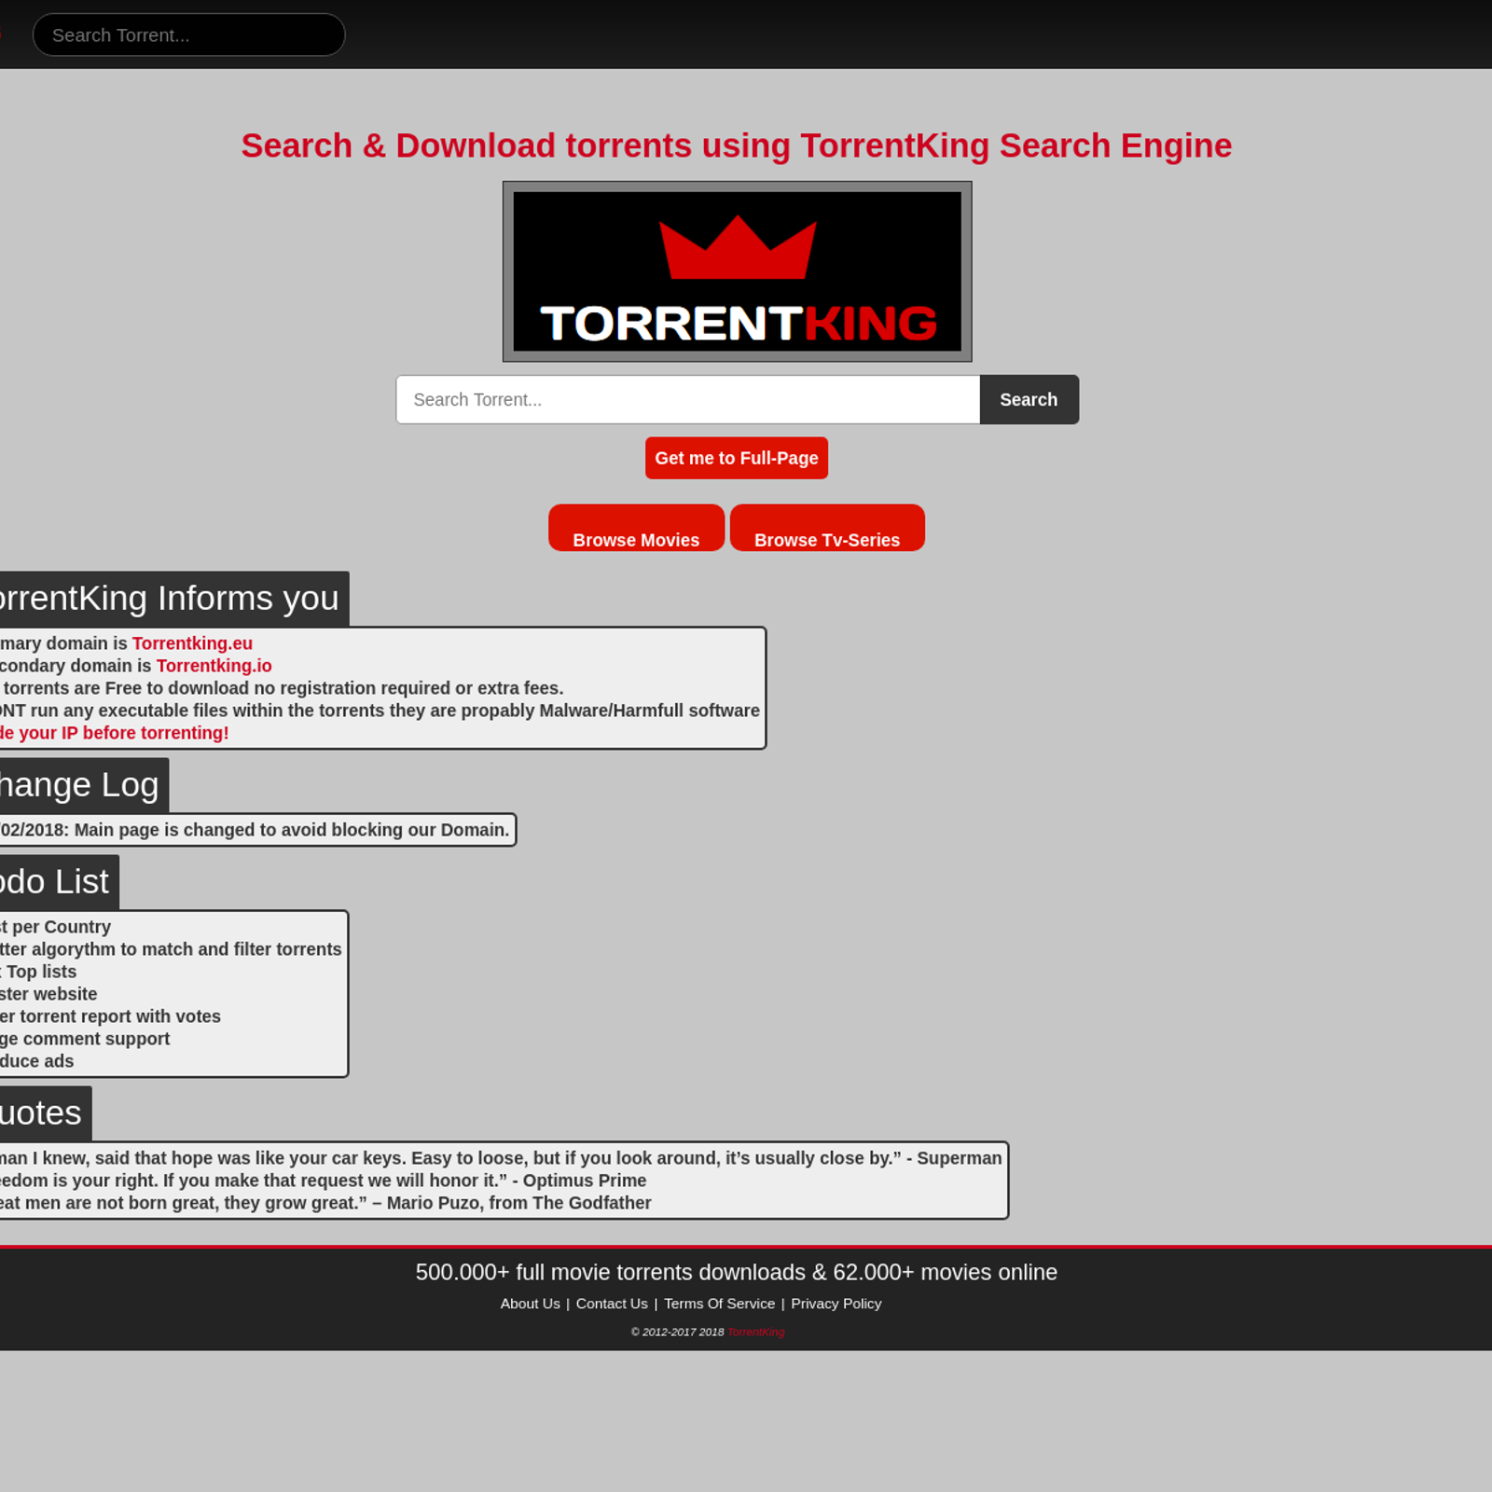The width and height of the screenshot is (1492, 1492).
Task: Follow the Torrentking.eu domain link
Action: click(x=192, y=643)
